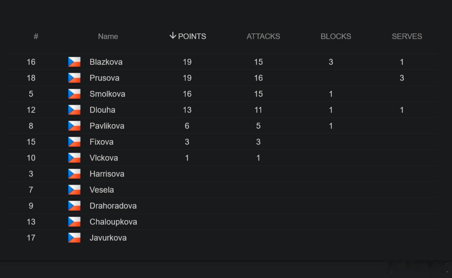Screen dimensions: 452x278
Task: Click Javurkova's flag icon
Action: point(74,238)
